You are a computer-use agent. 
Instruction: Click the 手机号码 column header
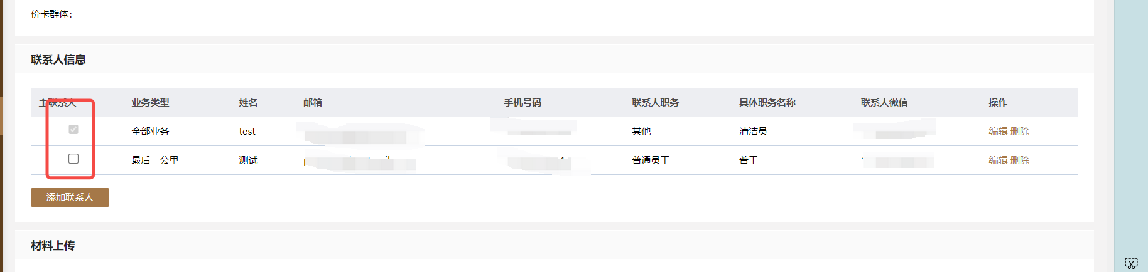coord(523,102)
